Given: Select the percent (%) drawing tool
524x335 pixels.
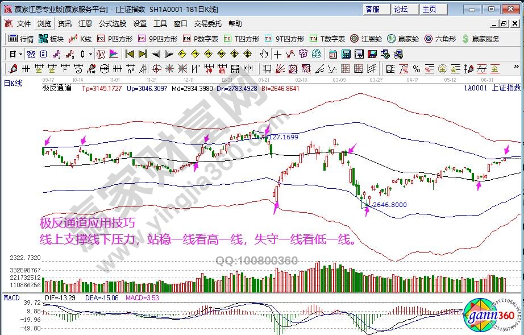Looking at the screenshot, I should [x=417, y=69].
